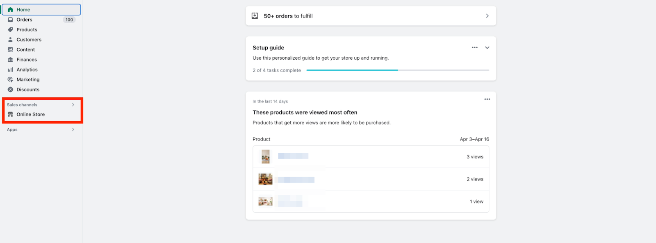Click the Content icon in sidebar
The height and width of the screenshot is (243, 656).
pos(11,49)
